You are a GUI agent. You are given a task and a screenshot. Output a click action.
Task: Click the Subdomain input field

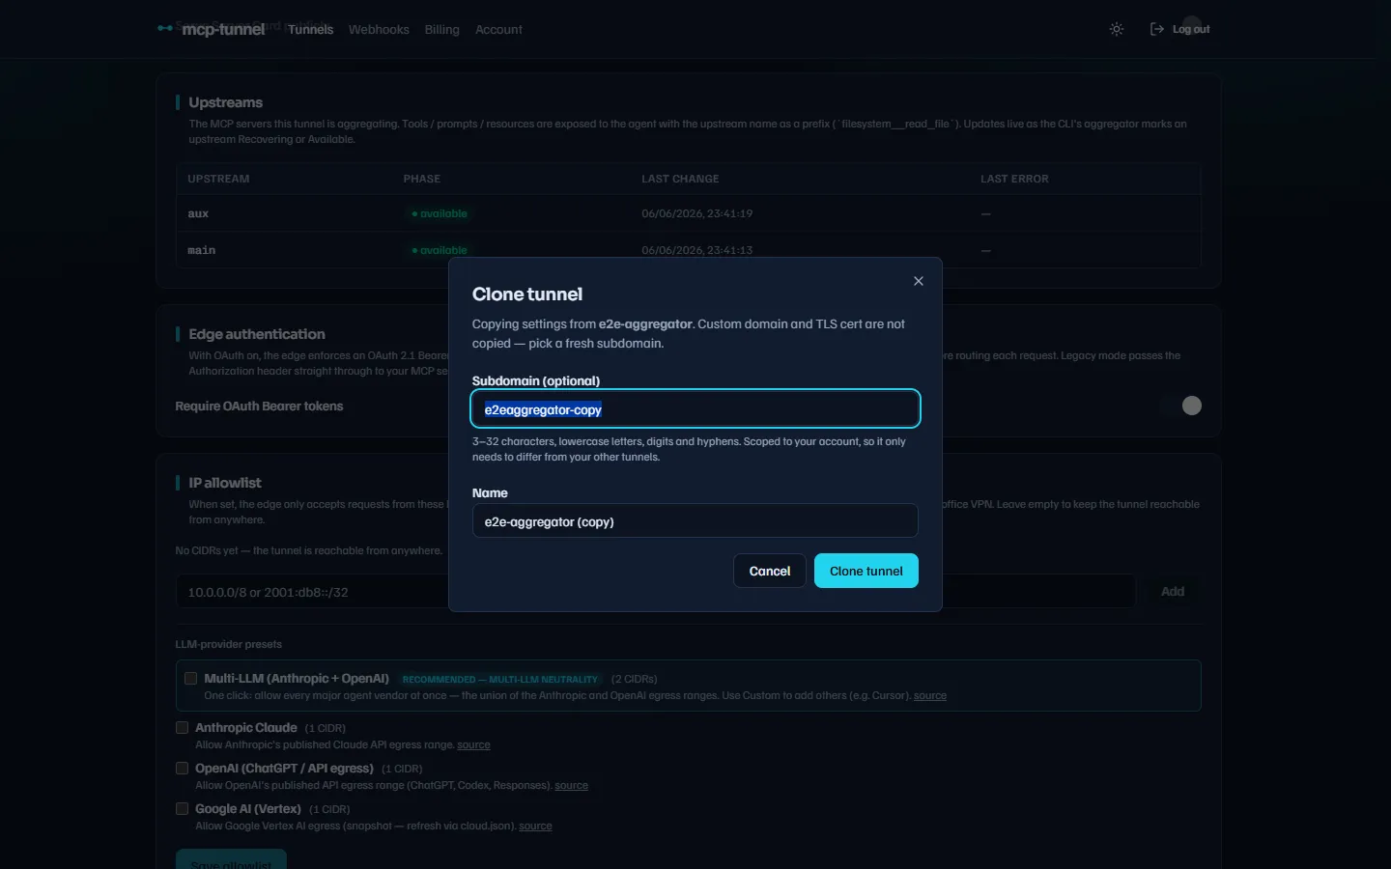tap(695, 408)
